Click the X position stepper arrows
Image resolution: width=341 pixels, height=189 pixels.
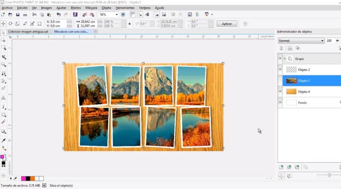[69, 22]
